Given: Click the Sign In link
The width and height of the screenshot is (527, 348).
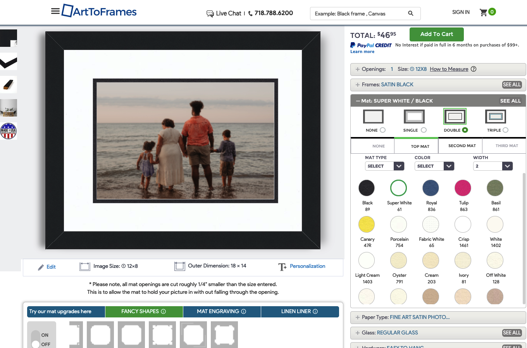Looking at the screenshot, I should pyautogui.click(x=461, y=12).
